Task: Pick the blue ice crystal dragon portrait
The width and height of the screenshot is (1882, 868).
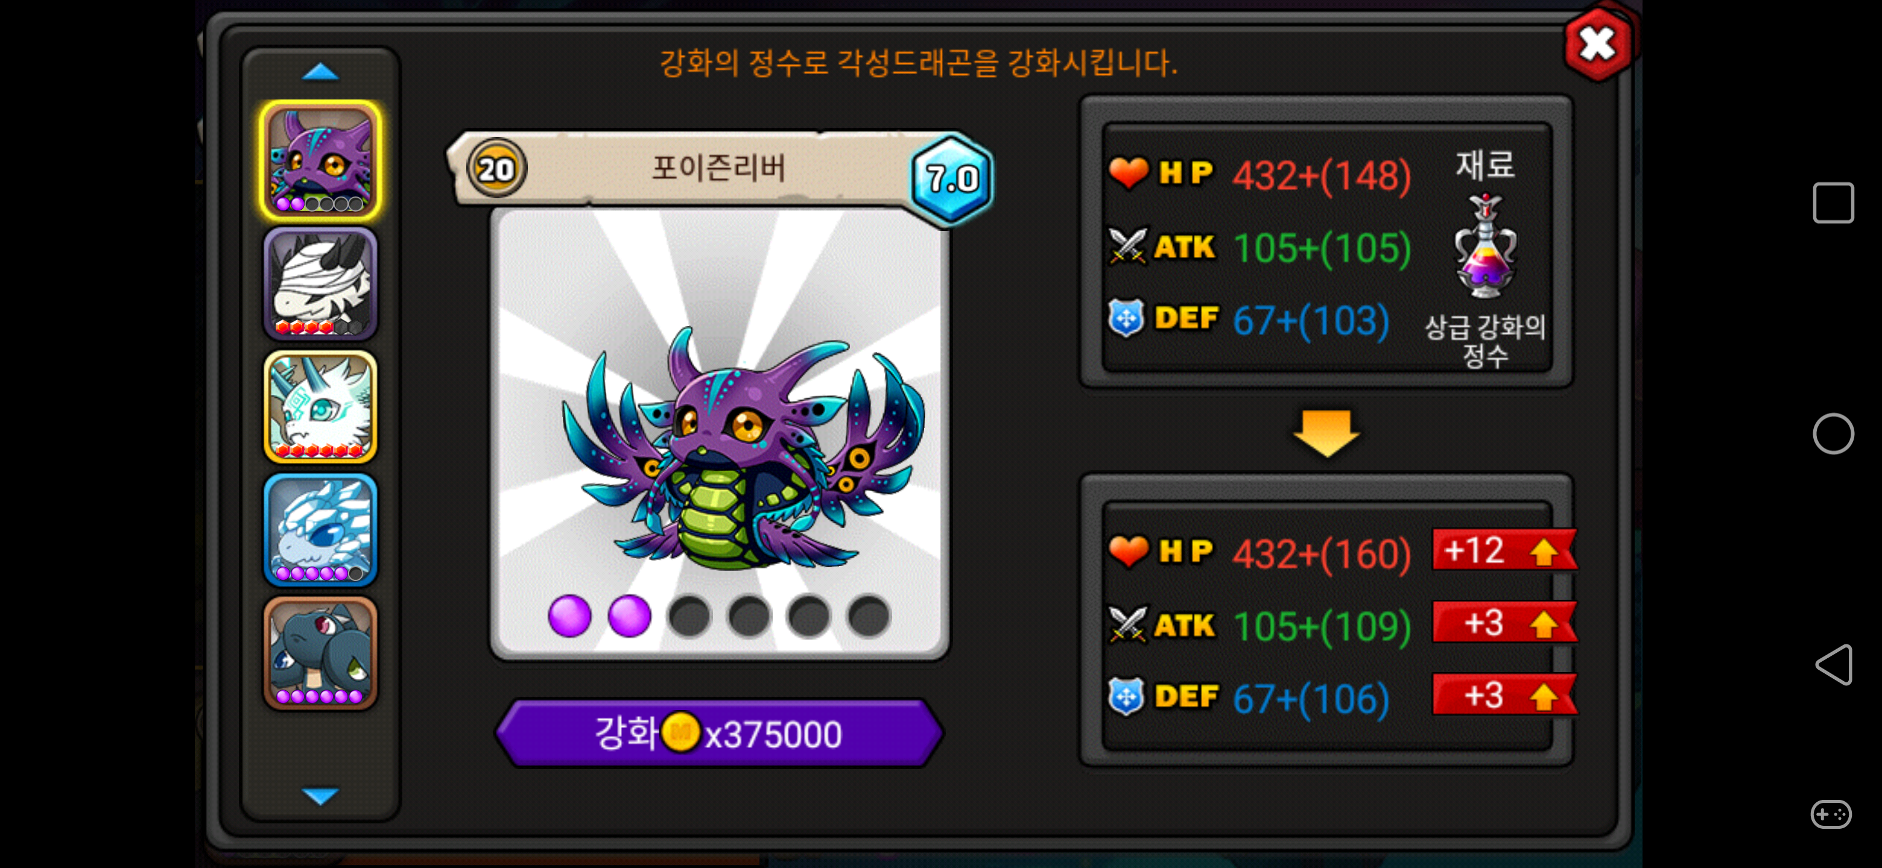Action: (320, 530)
